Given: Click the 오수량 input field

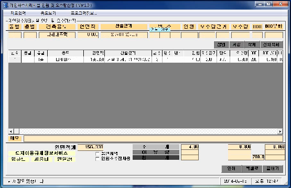Looking at the screenshot, I should [x=241, y=35].
